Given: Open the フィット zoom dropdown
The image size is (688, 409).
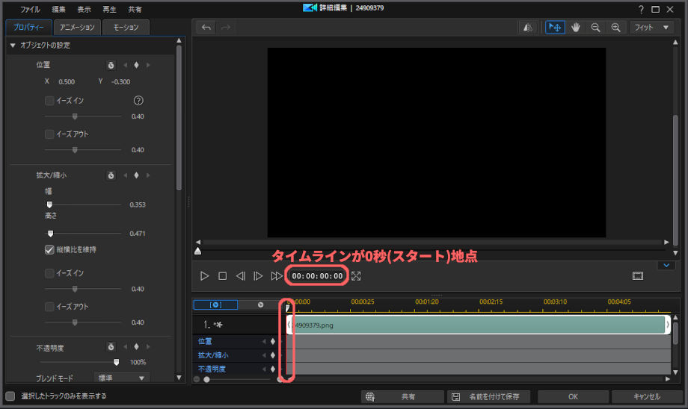Looking at the screenshot, I should [651, 27].
